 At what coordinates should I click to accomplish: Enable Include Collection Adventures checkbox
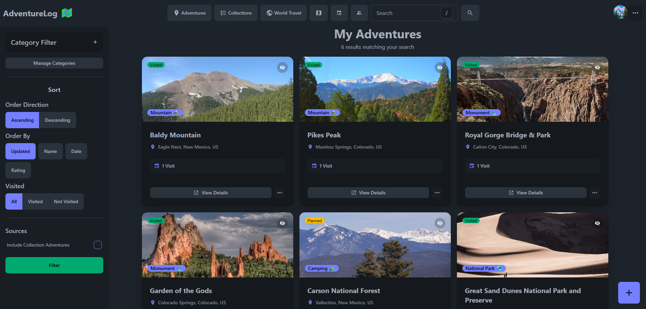[x=98, y=245]
